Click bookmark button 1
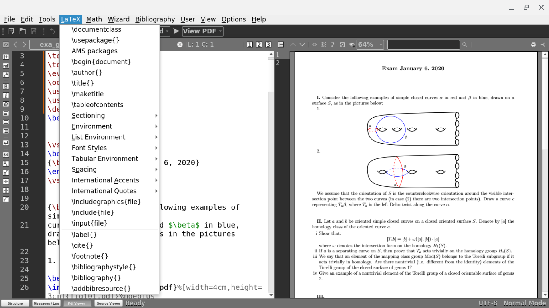Viewport: 549px width, 308px height. (250, 45)
